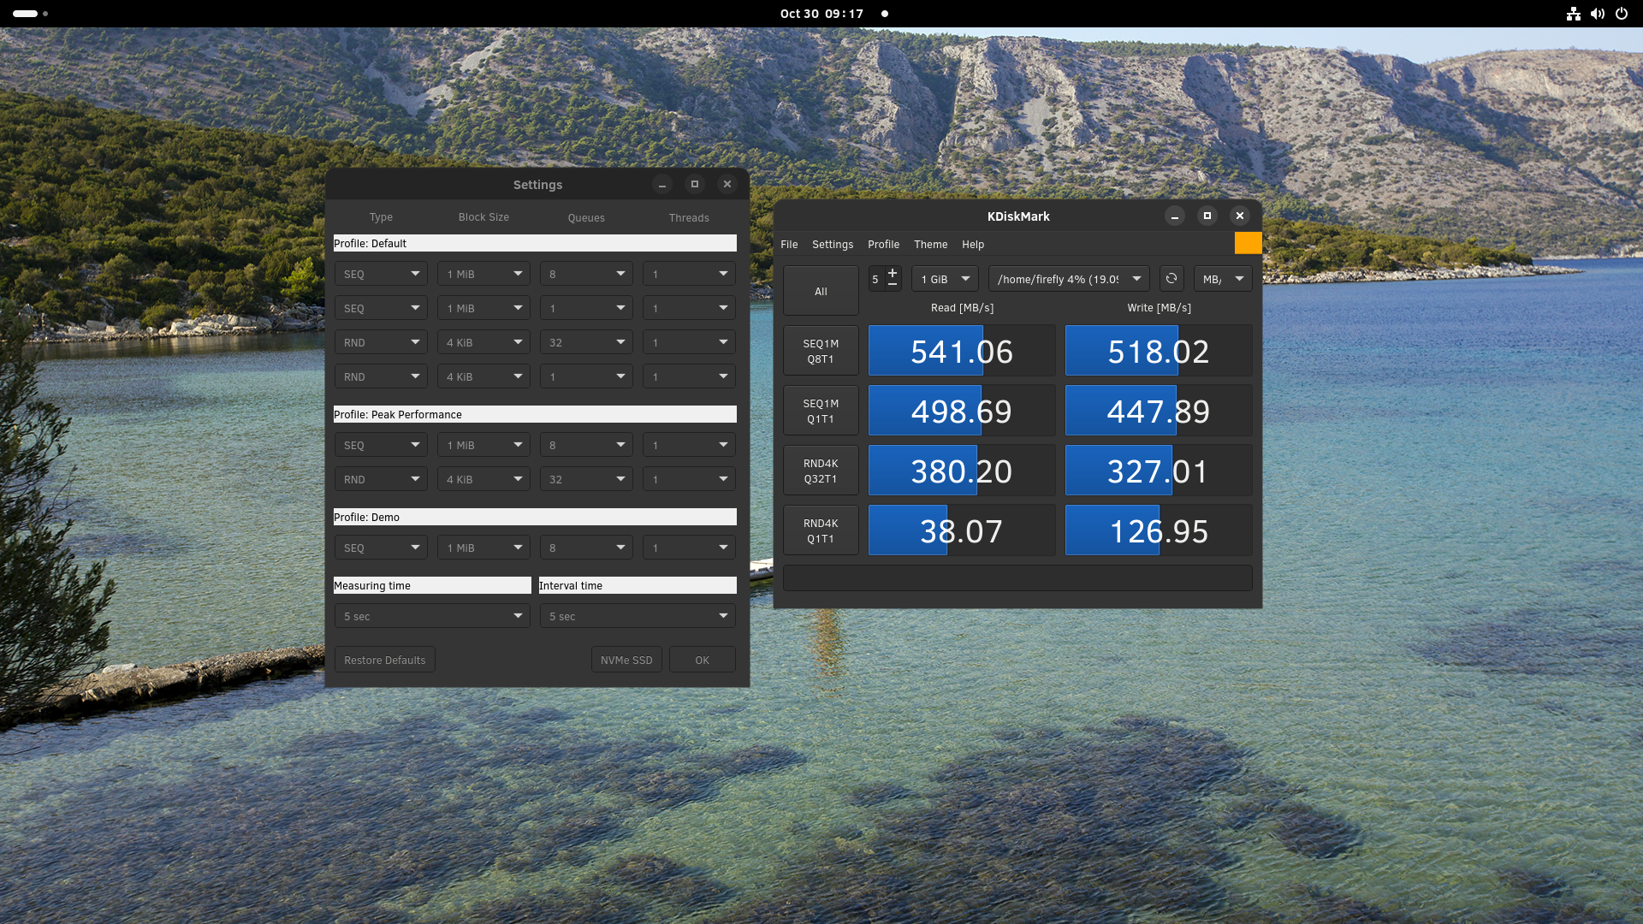The image size is (1643, 924).
Task: Click the interval time 5 sec dropdown
Action: click(x=638, y=615)
